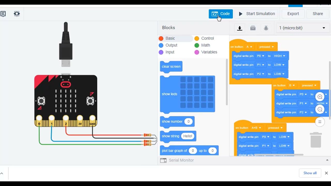
Task: Open the Code editor button
Action: (x=221, y=14)
